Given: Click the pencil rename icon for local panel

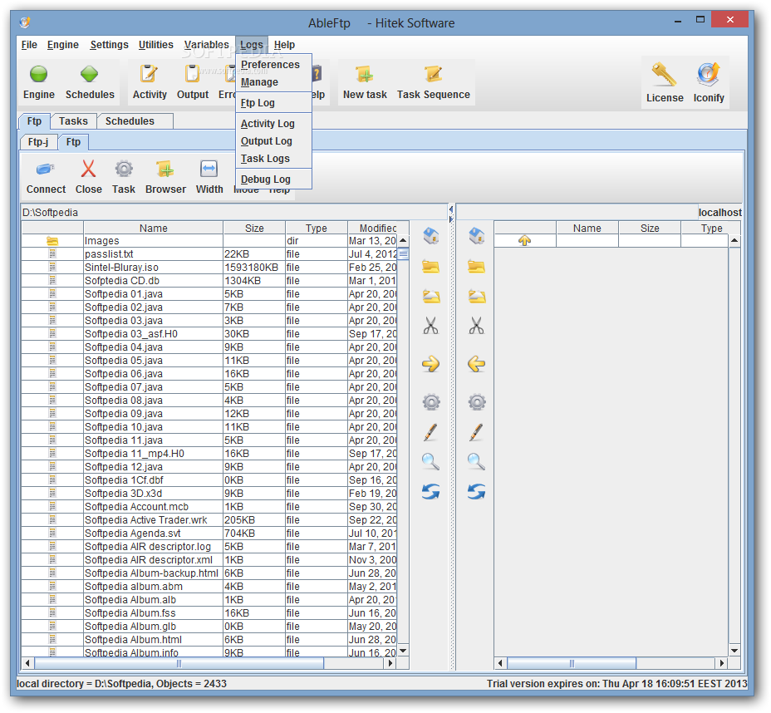Looking at the screenshot, I should (430, 432).
